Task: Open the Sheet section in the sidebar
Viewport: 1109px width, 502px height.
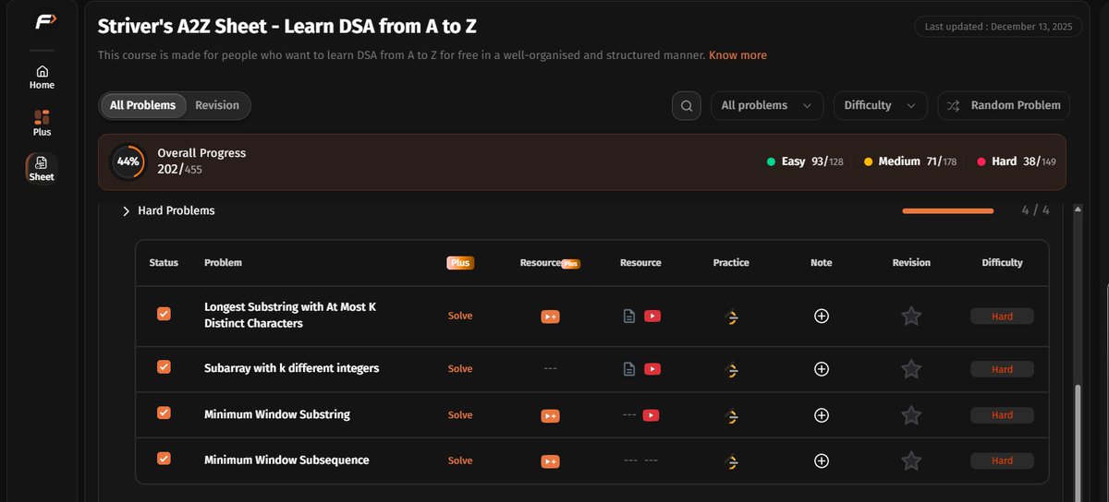Action: 42,168
